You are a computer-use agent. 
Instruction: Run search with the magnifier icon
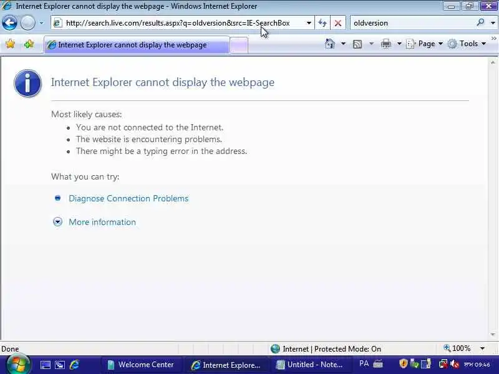pos(480,22)
